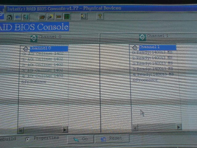
Task: Select the Properties radio button
Action: (x=27, y=139)
